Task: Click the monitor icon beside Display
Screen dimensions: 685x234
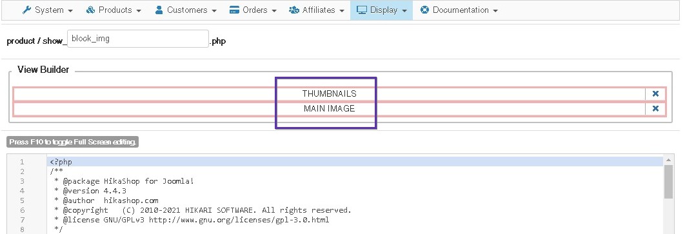Action: pos(362,10)
